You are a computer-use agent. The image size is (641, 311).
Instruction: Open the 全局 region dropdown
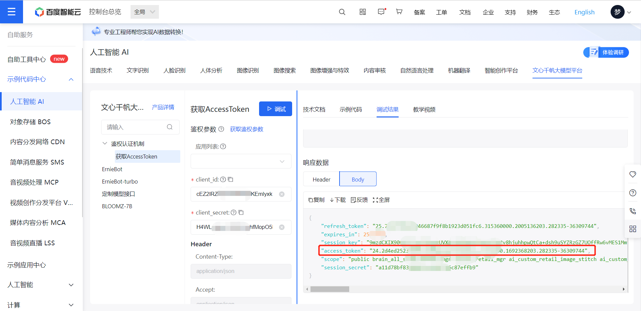(x=145, y=12)
